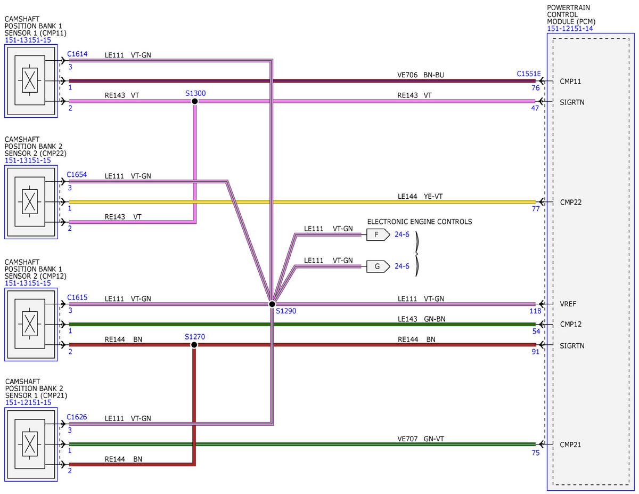Select the wire label "LE143 GN-BN"
Screen dimensions: 639x494
421,319
